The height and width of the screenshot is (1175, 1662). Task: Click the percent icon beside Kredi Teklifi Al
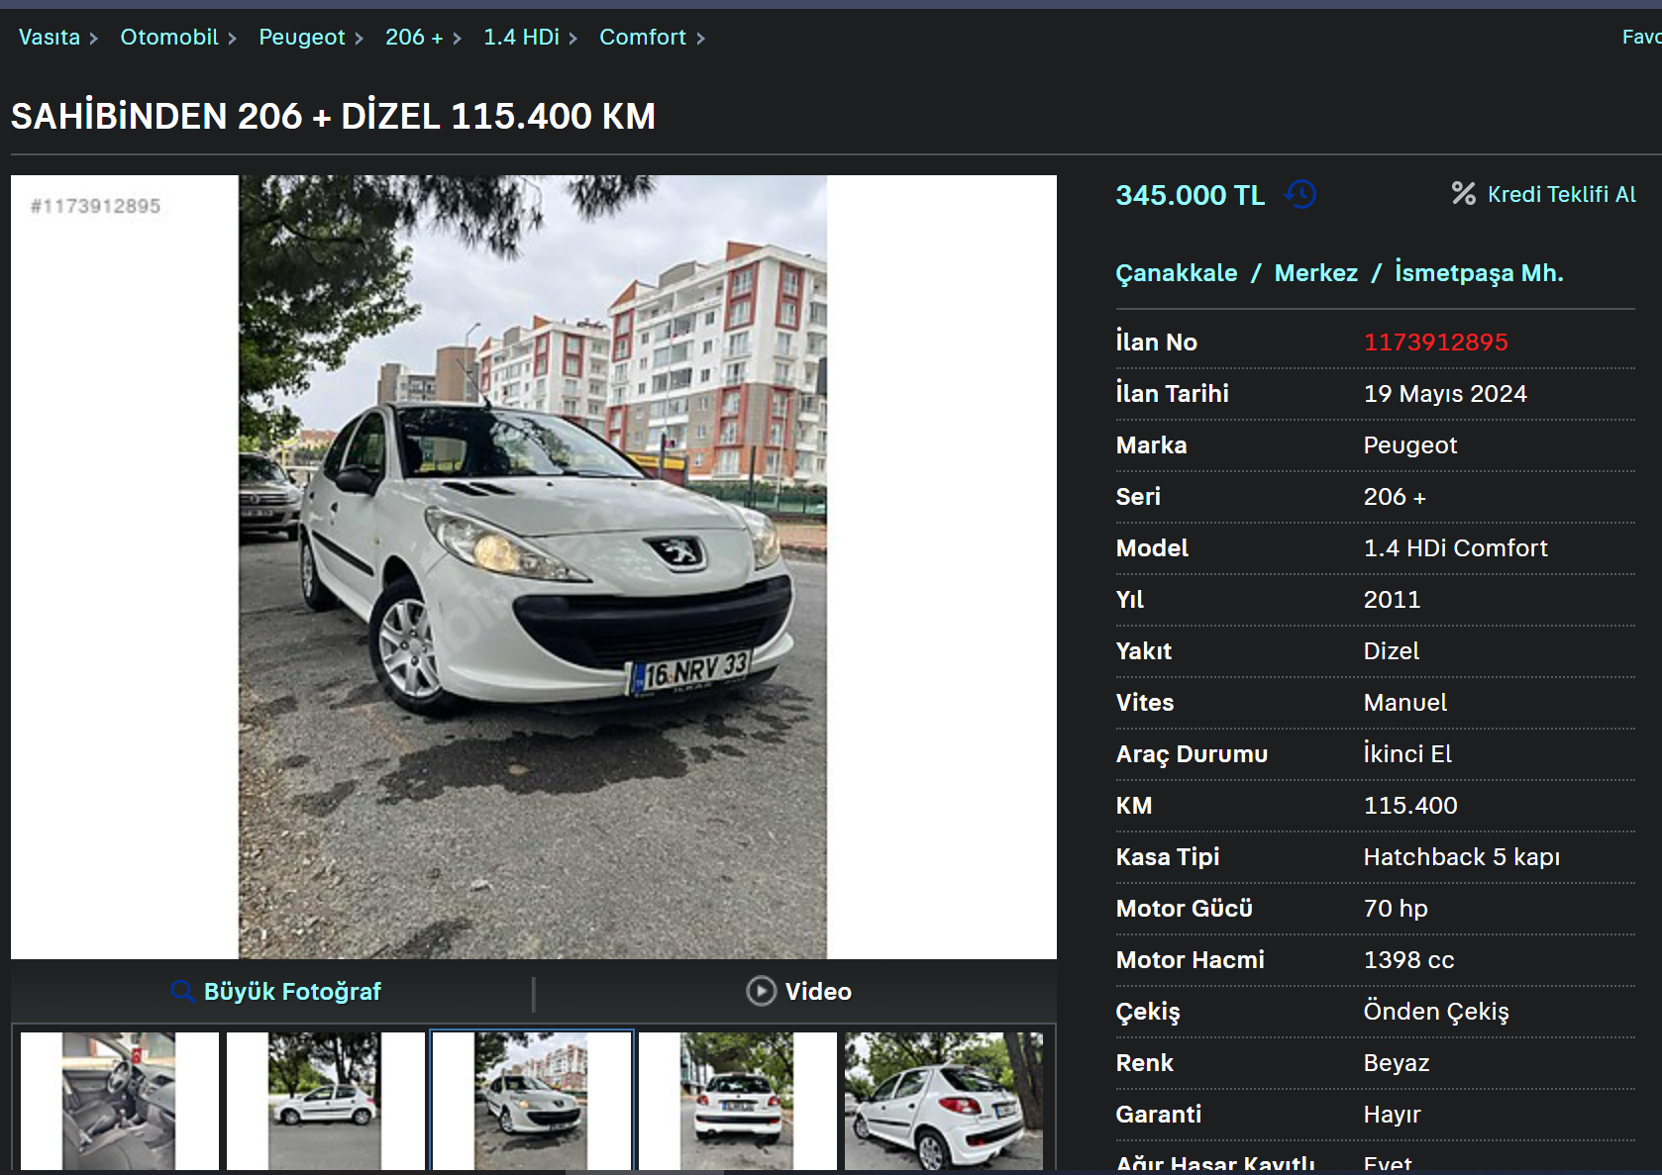coord(1463,193)
